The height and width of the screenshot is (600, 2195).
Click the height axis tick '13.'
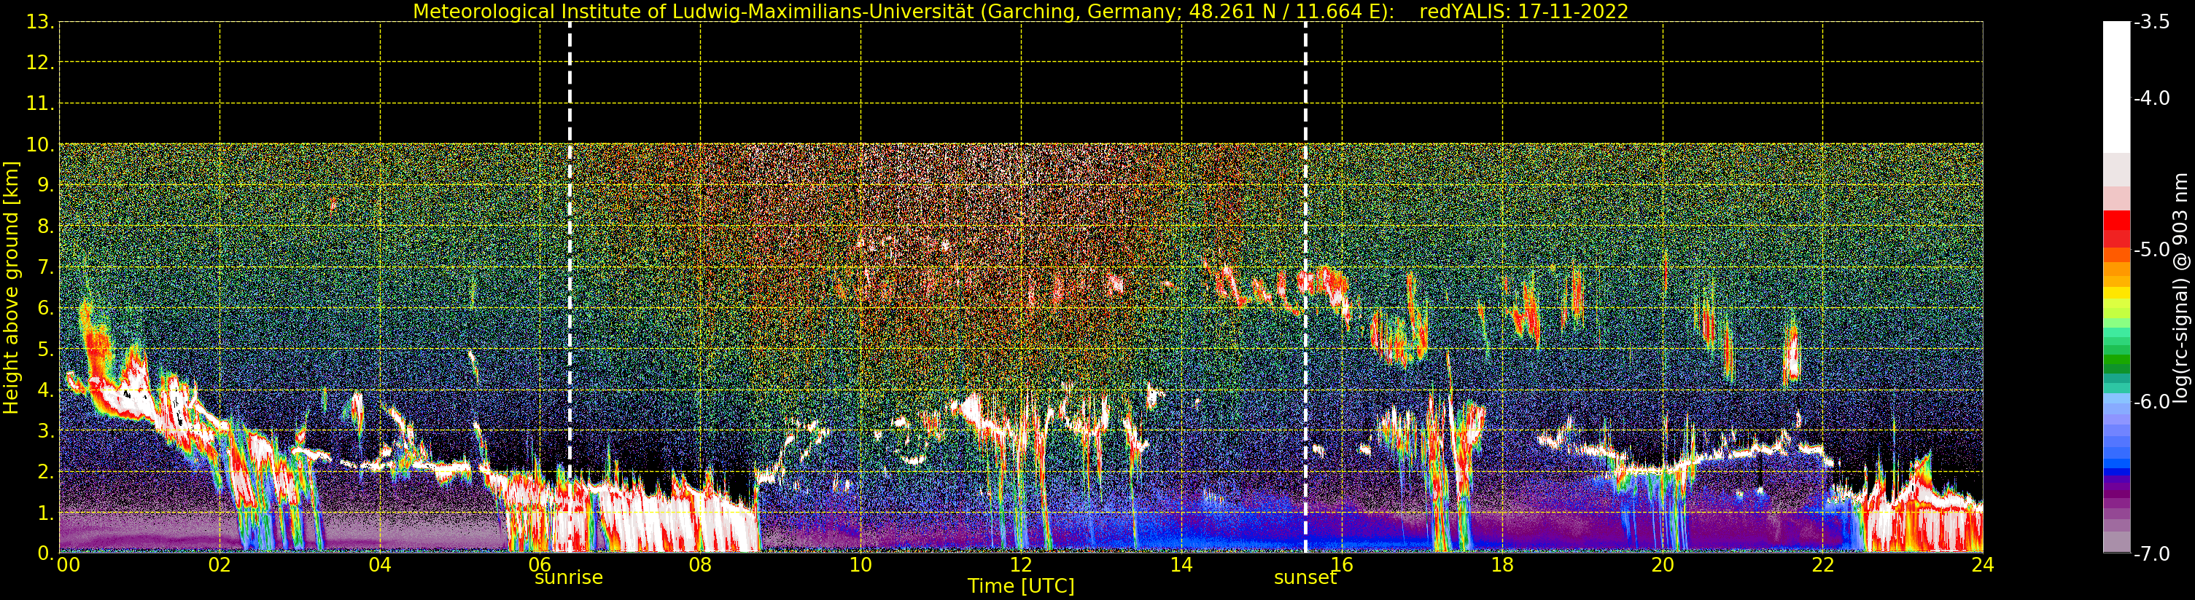pos(40,22)
